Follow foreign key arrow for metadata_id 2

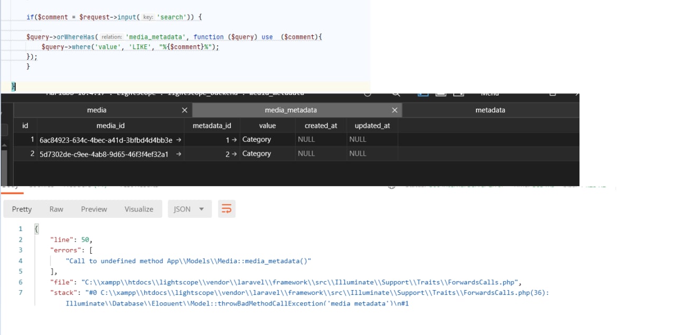234,154
